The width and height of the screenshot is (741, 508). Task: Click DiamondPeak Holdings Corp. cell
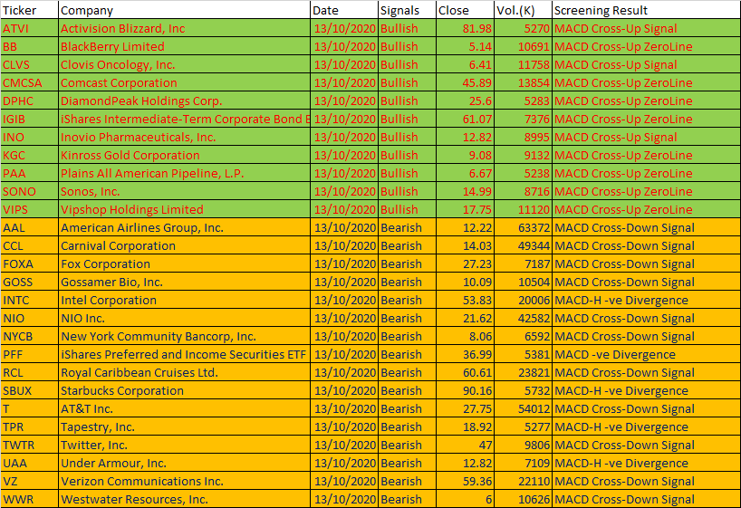click(184, 101)
